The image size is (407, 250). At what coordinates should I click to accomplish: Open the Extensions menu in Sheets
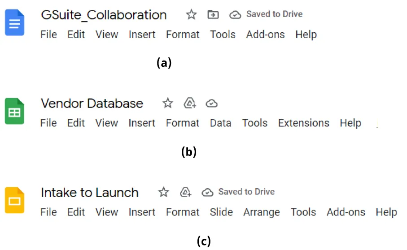(x=303, y=123)
